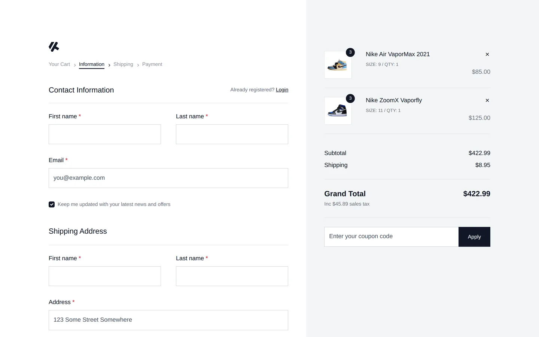539x337 pixels.
Task: Click the store logo icon
Action: 54,47
